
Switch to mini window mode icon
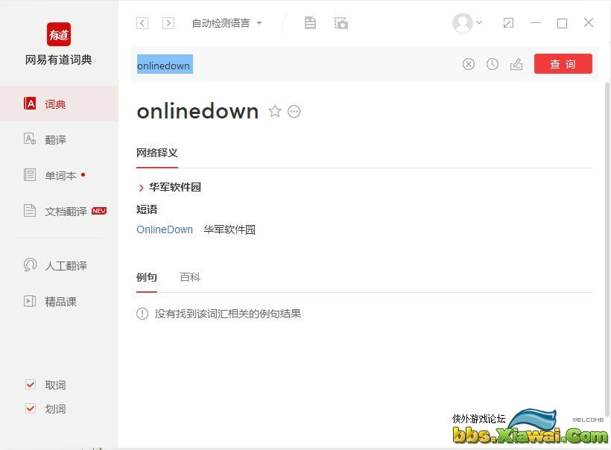(x=508, y=23)
